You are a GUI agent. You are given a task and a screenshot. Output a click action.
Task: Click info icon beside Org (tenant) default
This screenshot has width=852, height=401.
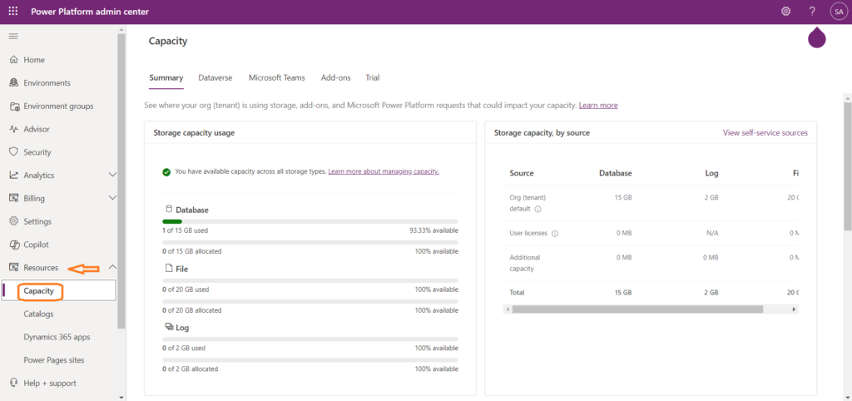tap(537, 210)
